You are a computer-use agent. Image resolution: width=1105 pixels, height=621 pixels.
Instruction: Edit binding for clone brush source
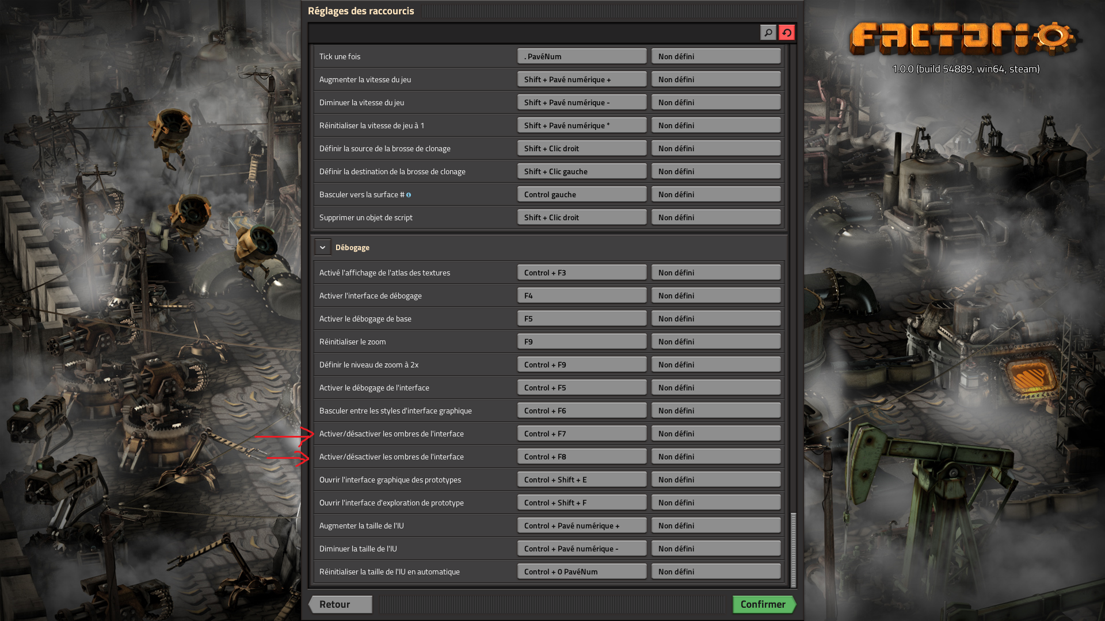(x=582, y=148)
